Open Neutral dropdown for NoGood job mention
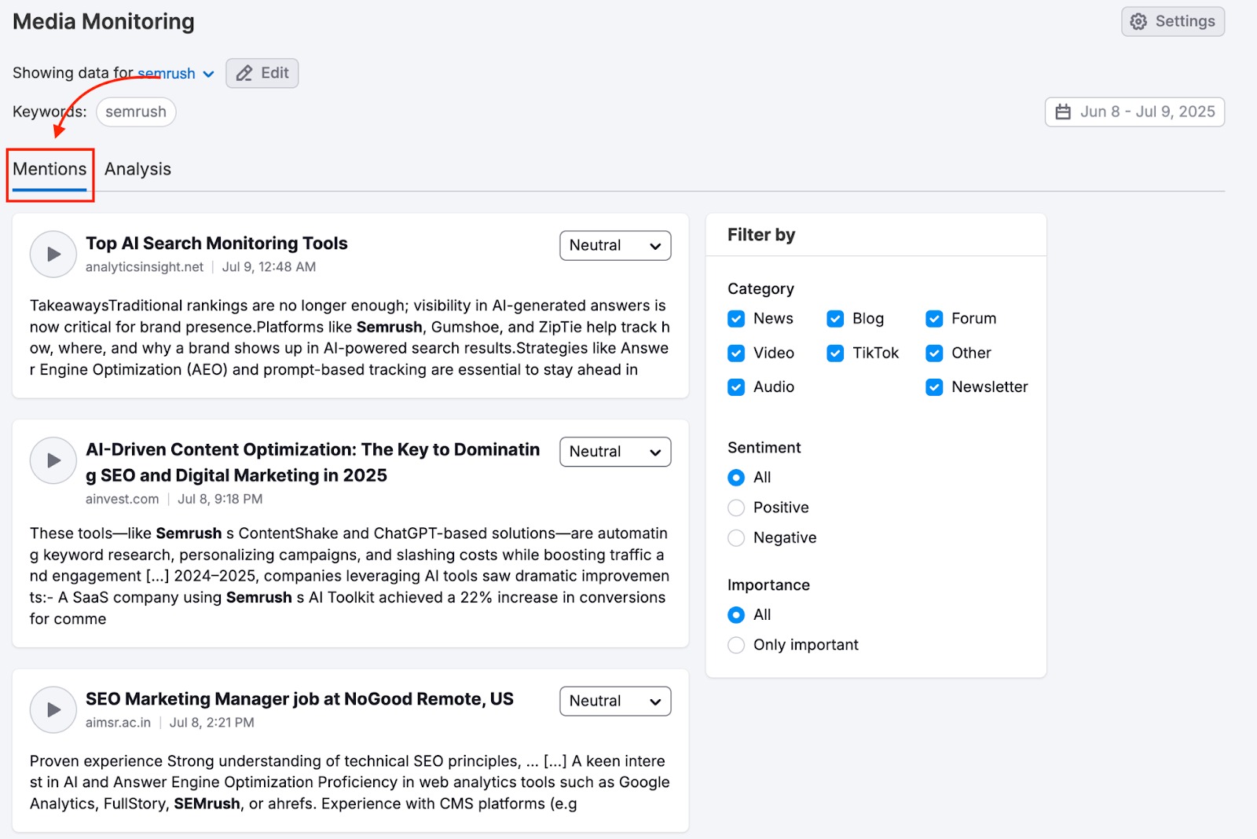Screen dimensions: 1257x839 click(x=615, y=702)
